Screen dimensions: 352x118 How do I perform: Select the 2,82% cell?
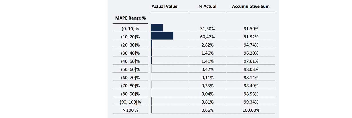[208, 45]
